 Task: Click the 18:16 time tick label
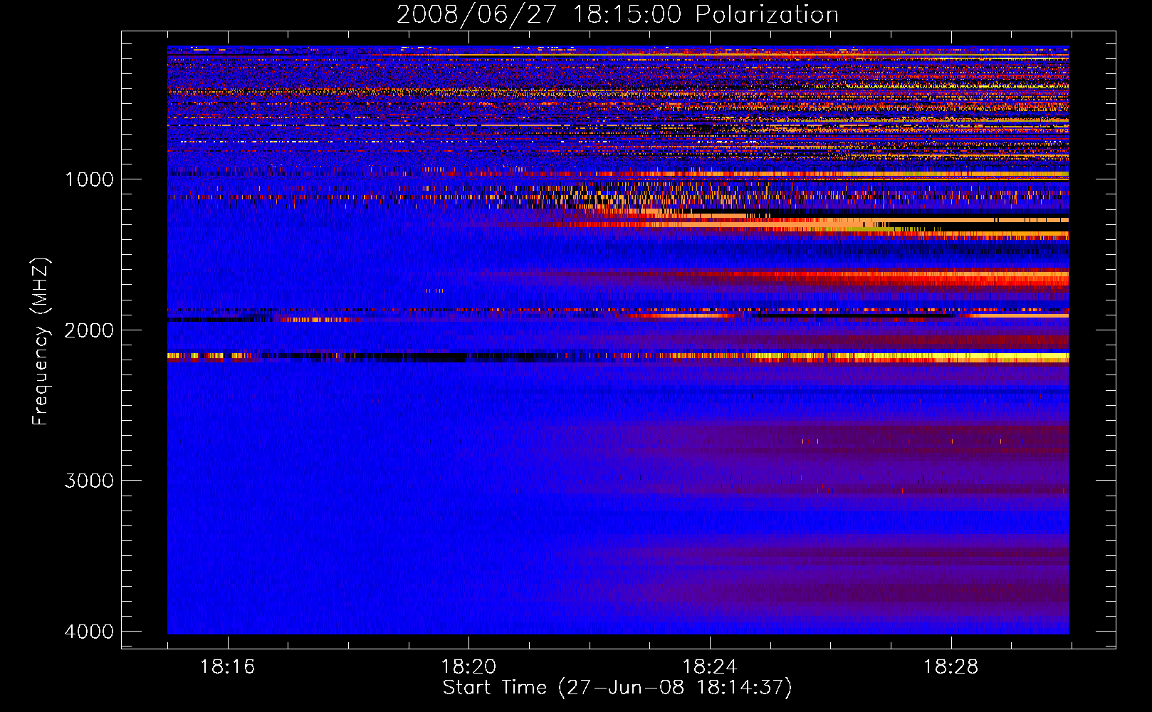(x=227, y=667)
